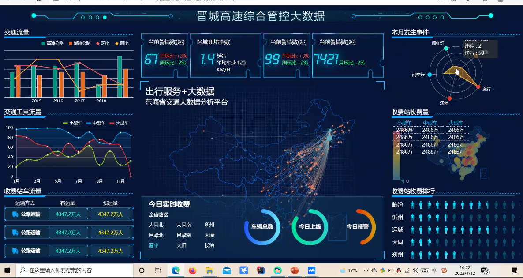The width and height of the screenshot is (523, 278).
Task: Select 太原 in the station list
Action: 209,235
